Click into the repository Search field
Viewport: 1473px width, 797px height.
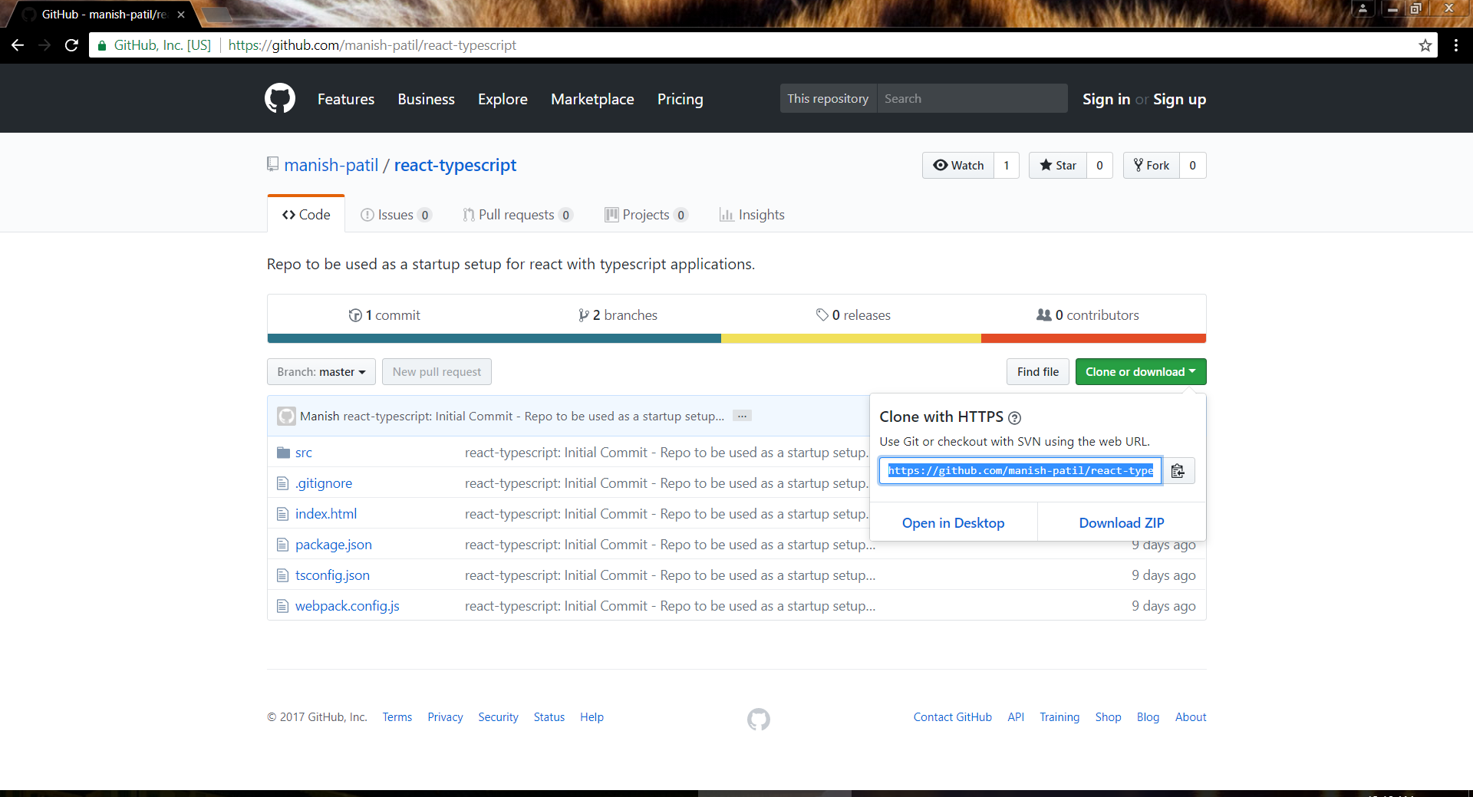972,98
